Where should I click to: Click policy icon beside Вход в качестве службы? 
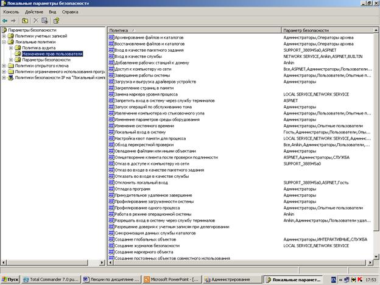[111, 56]
